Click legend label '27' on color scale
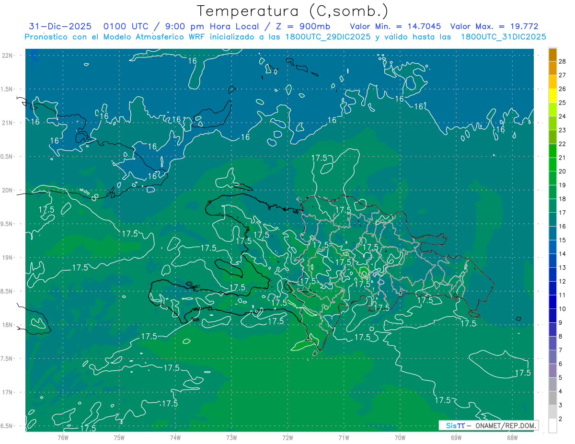 coord(563,75)
